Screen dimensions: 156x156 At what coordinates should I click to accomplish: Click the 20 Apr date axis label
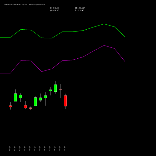(x=25, y=149)
